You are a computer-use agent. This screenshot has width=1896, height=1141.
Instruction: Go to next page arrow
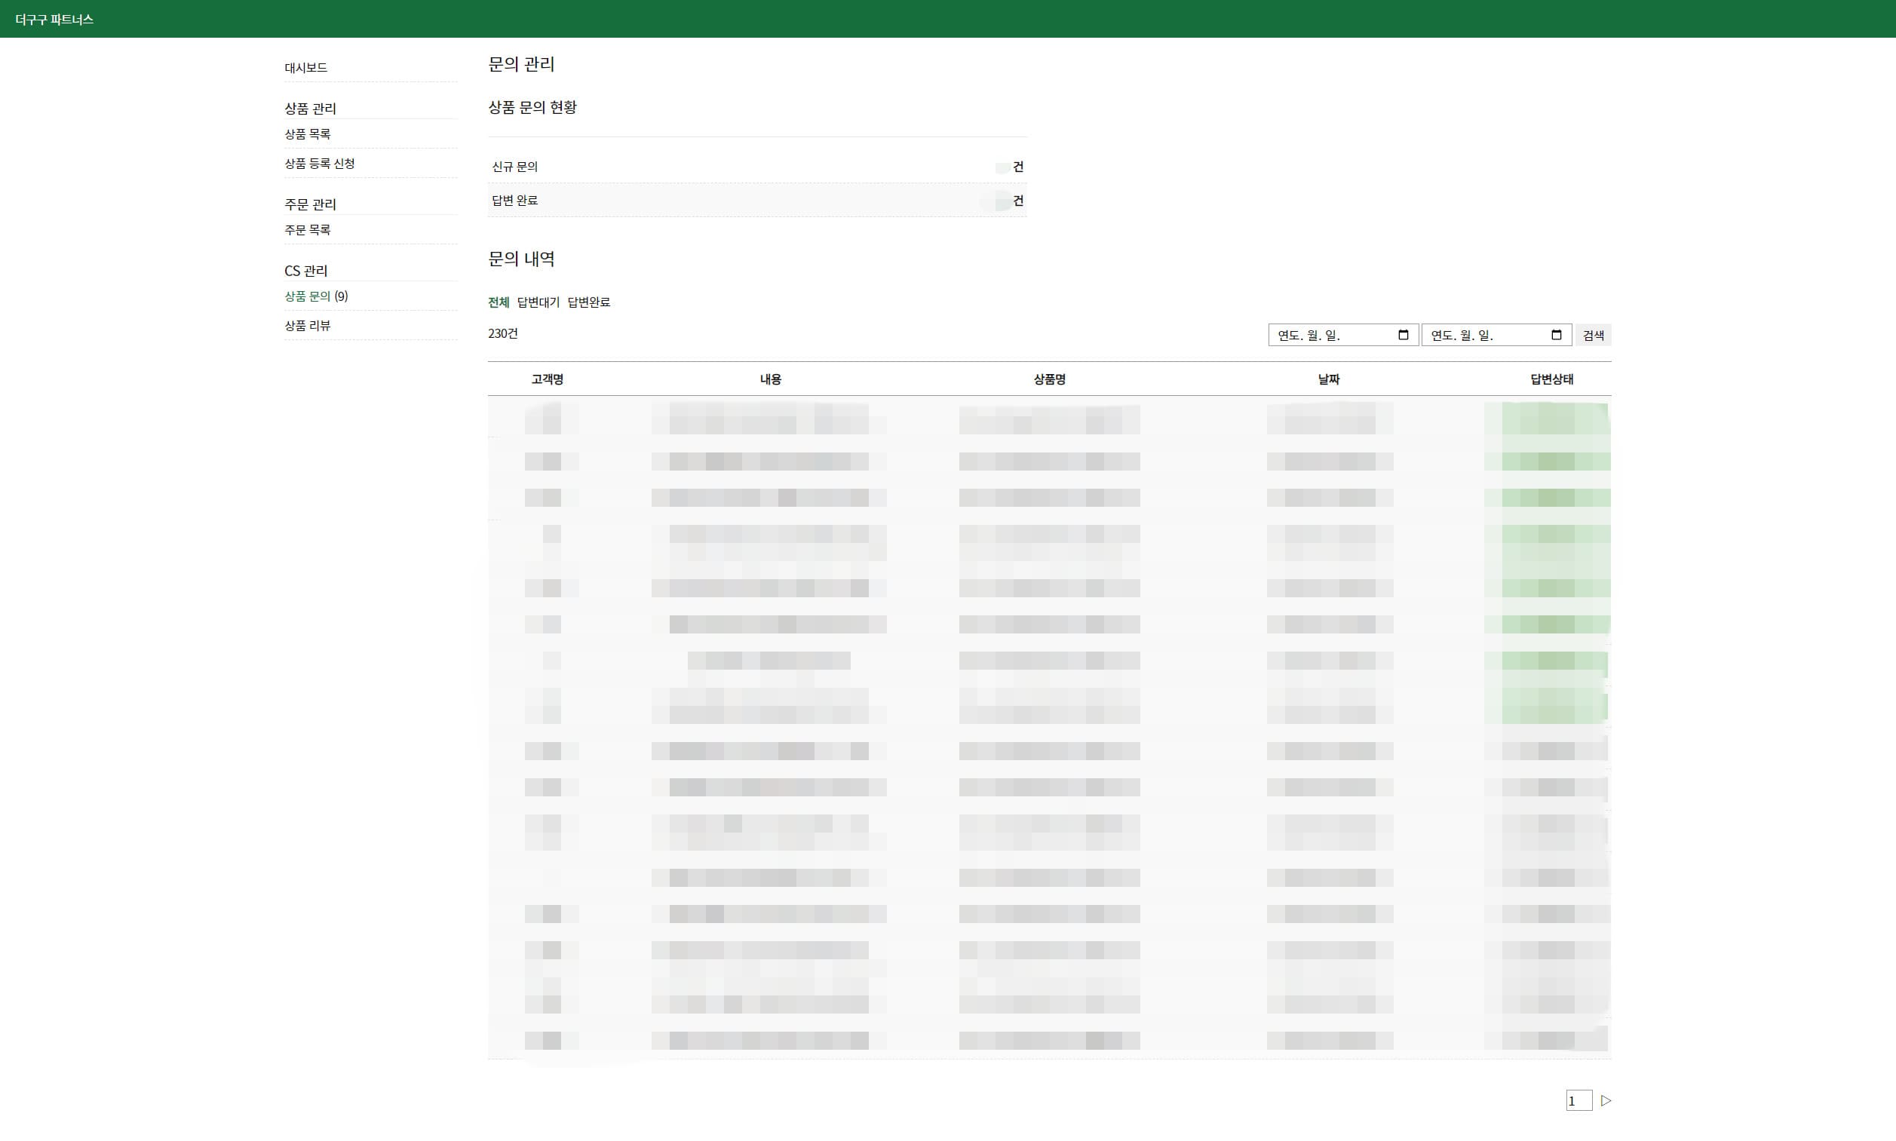click(x=1606, y=1100)
